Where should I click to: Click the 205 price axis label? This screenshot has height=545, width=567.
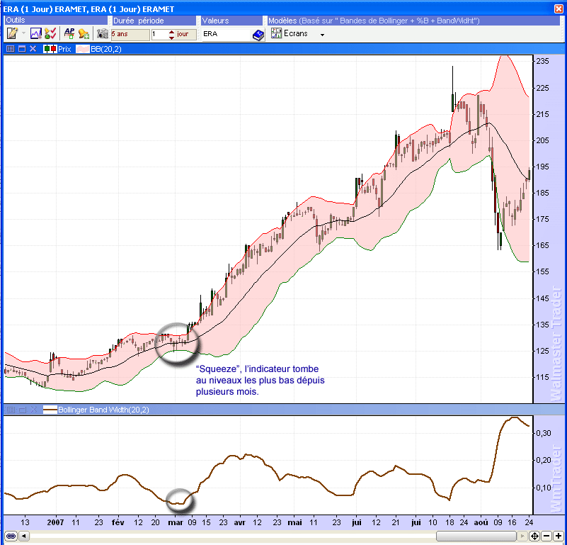click(x=543, y=140)
